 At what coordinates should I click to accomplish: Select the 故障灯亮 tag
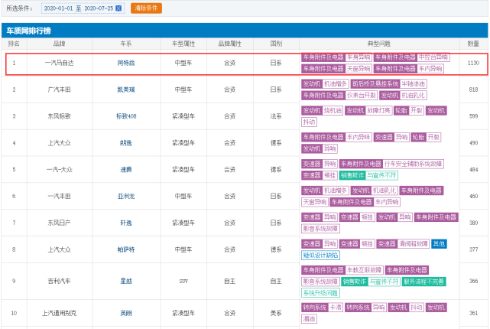pyautogui.click(x=378, y=110)
